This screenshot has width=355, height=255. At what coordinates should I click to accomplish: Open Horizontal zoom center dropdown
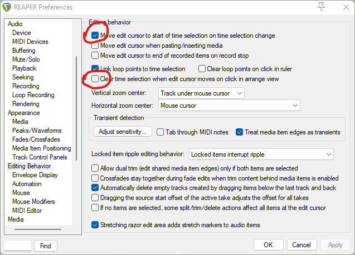pos(229,106)
